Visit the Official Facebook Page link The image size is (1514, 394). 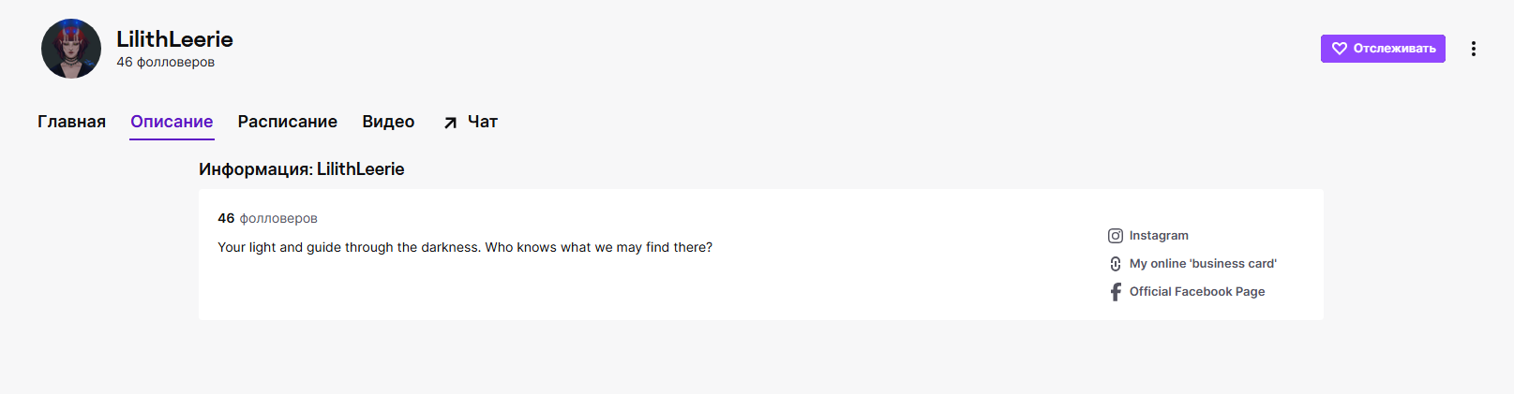(1197, 292)
